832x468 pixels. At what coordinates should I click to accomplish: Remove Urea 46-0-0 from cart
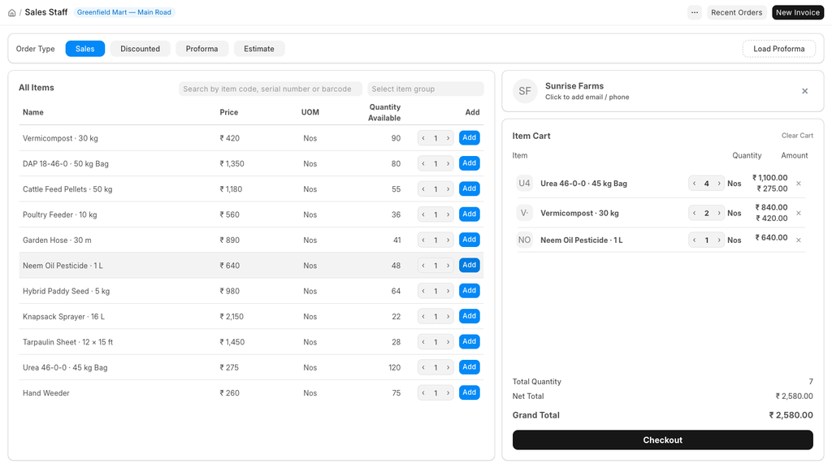click(x=799, y=184)
